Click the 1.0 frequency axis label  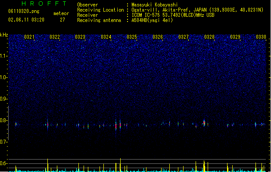tap(3, 77)
